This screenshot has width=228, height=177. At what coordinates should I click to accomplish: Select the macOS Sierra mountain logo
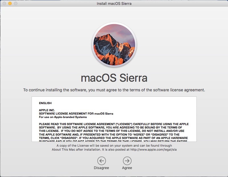114,45
